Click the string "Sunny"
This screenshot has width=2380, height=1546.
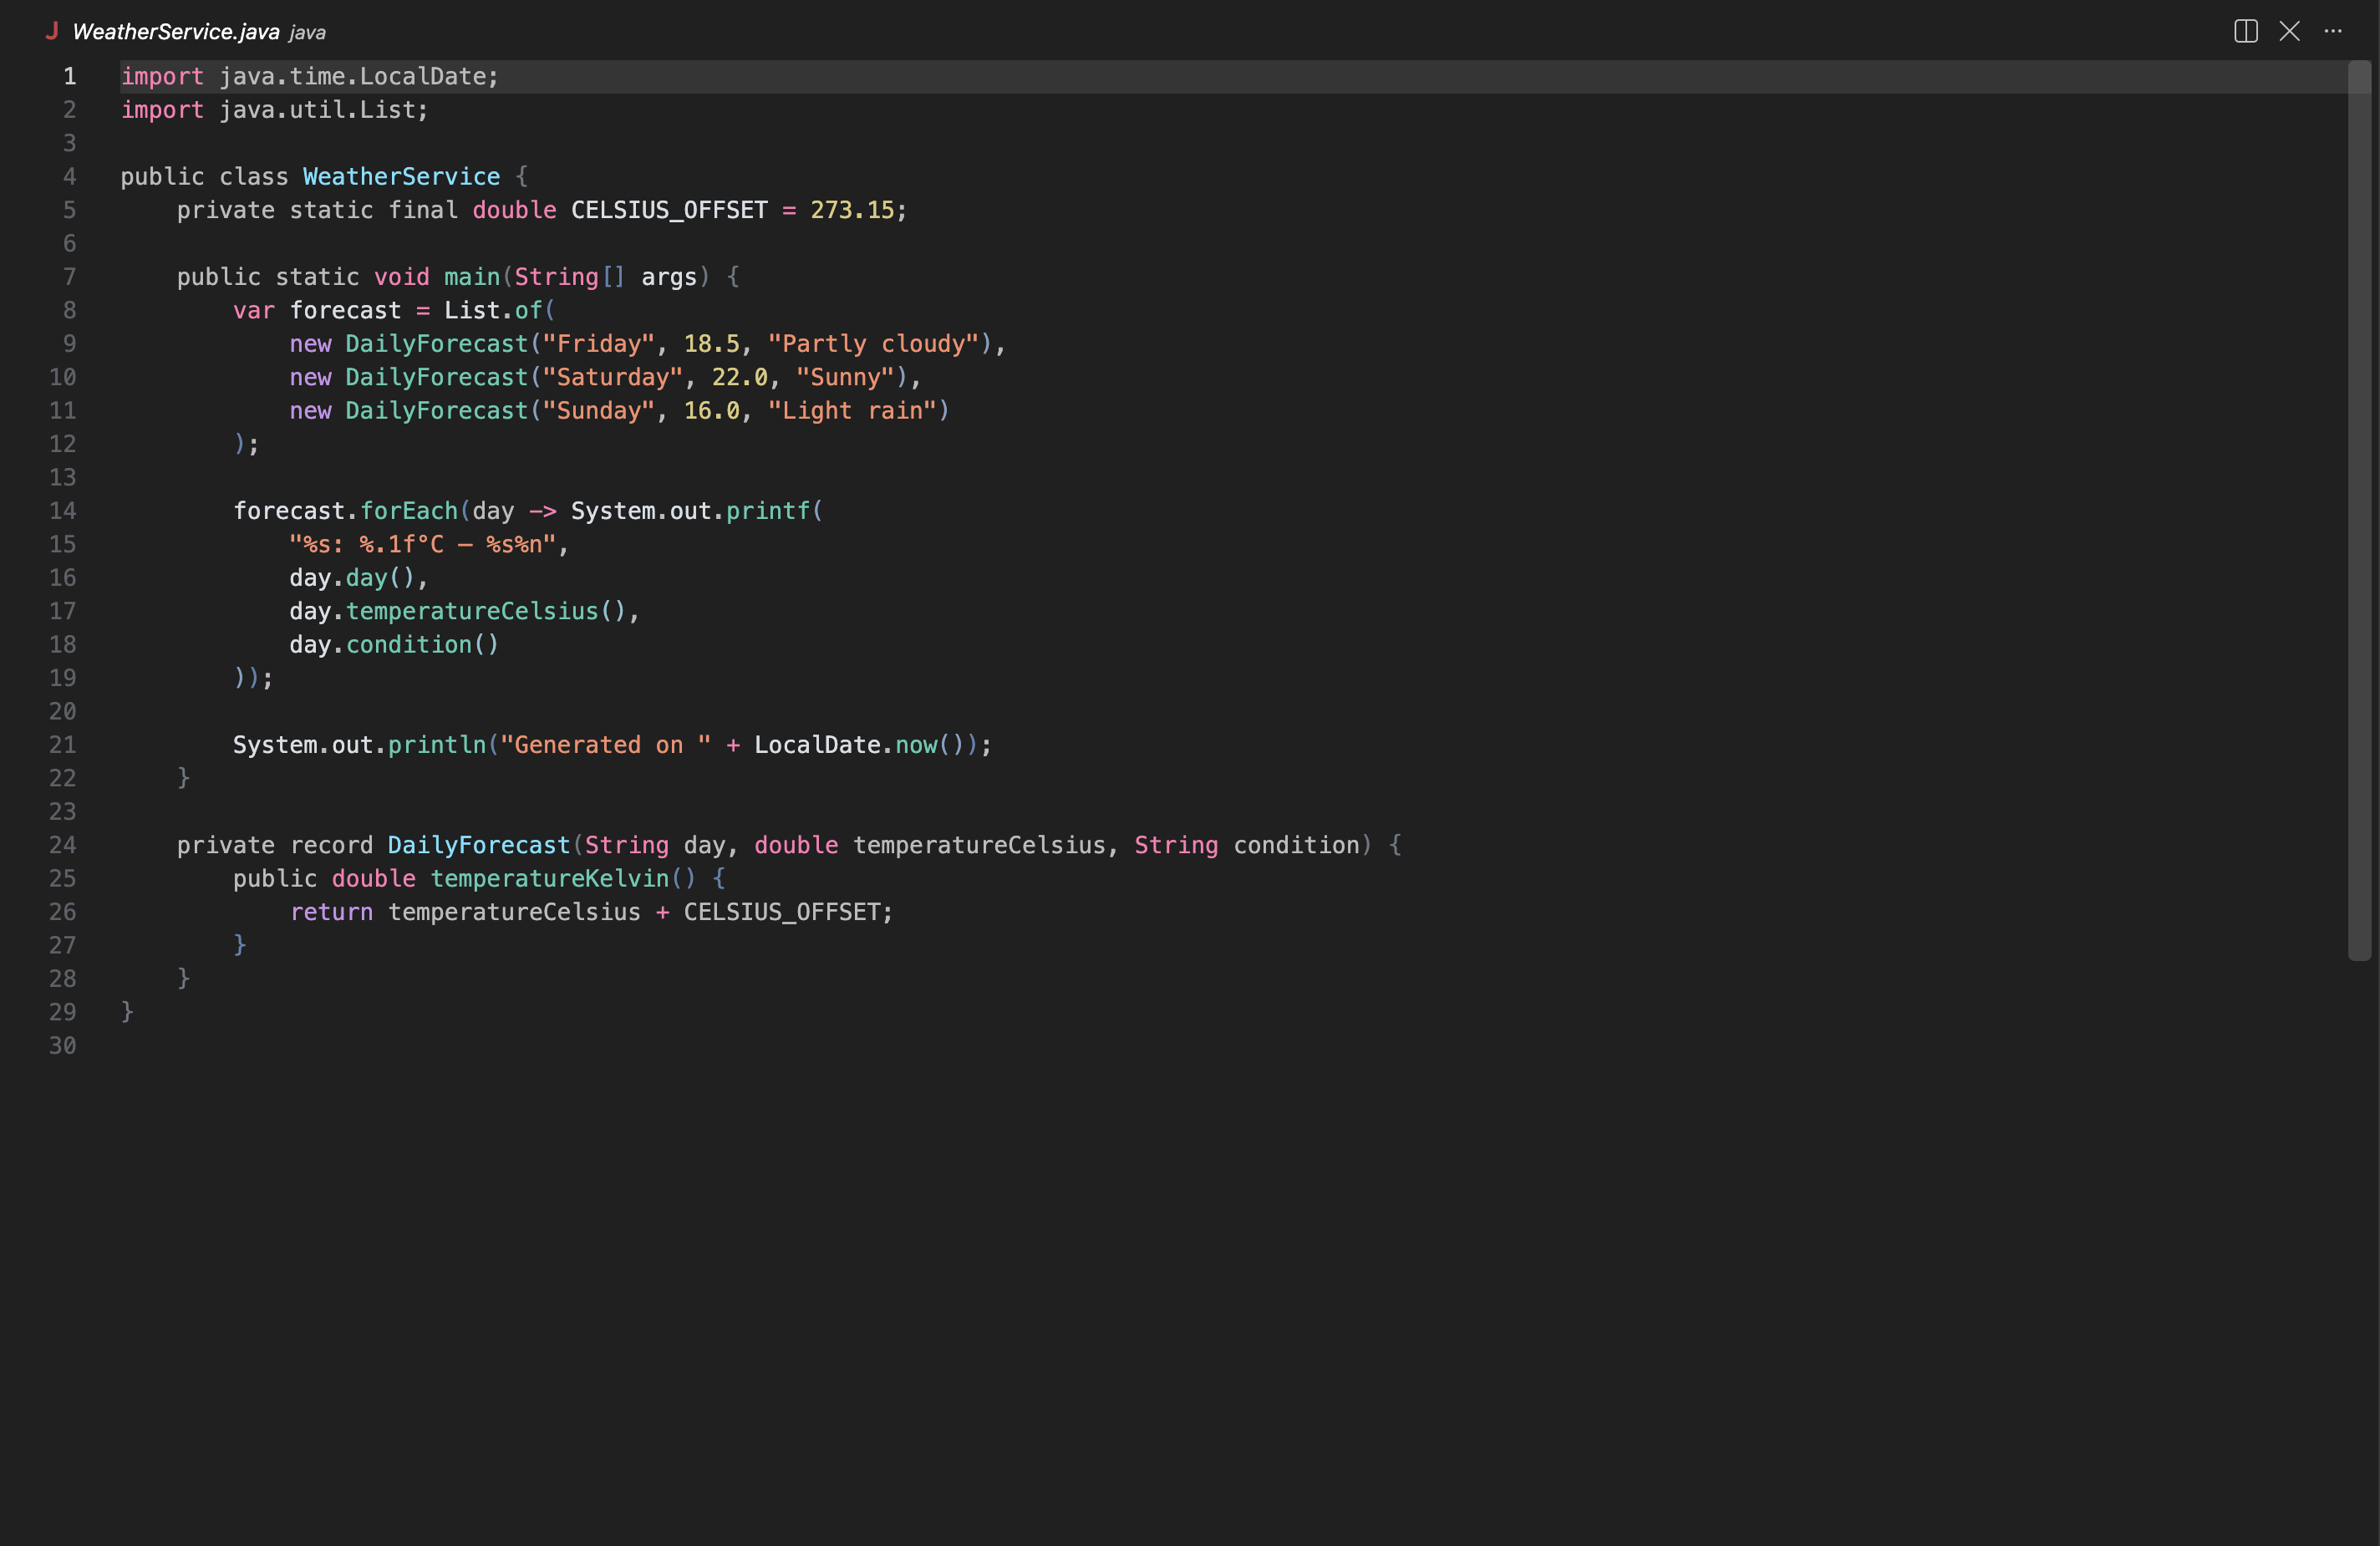pyautogui.click(x=845, y=378)
